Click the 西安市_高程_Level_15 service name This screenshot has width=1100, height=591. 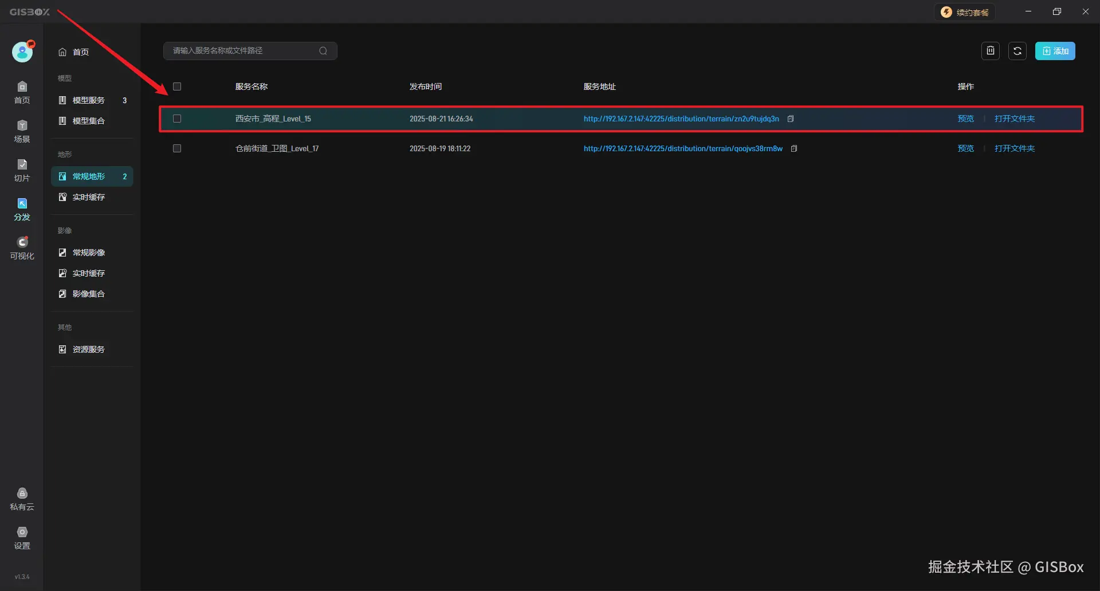point(273,119)
